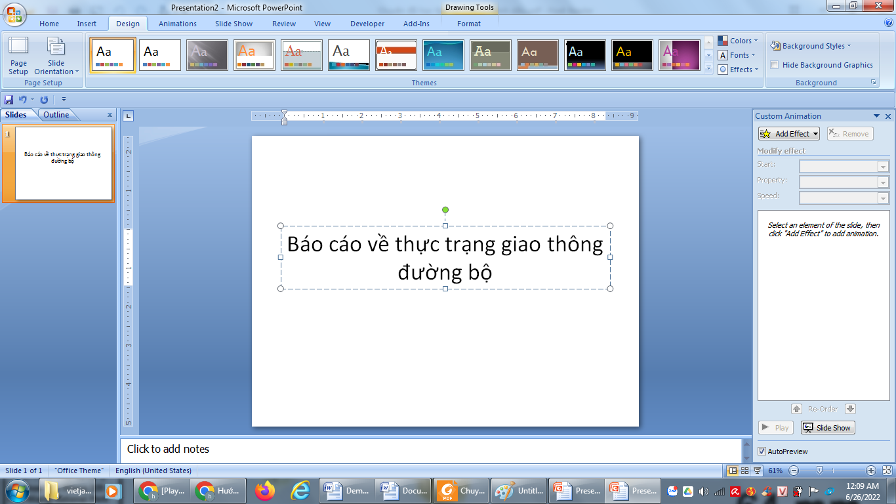Viewport: 896px width, 504px height.
Task: Click the volume speaker tray icon
Action: tap(704, 491)
